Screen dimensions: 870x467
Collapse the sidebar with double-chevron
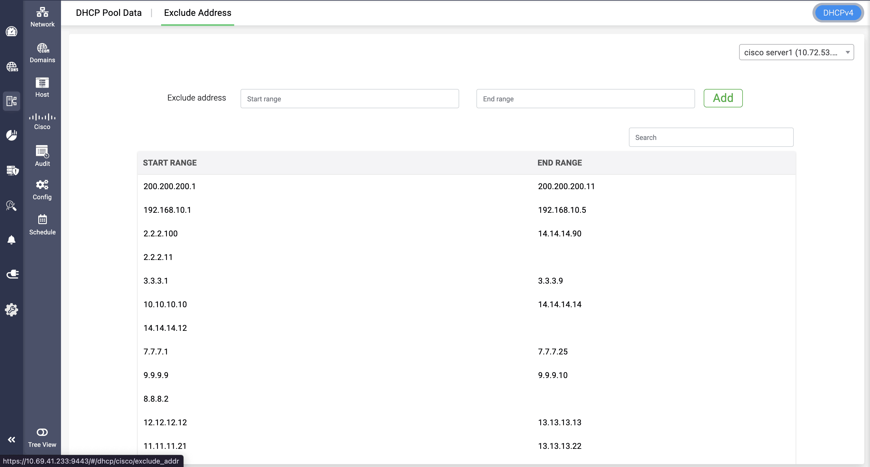tap(12, 440)
